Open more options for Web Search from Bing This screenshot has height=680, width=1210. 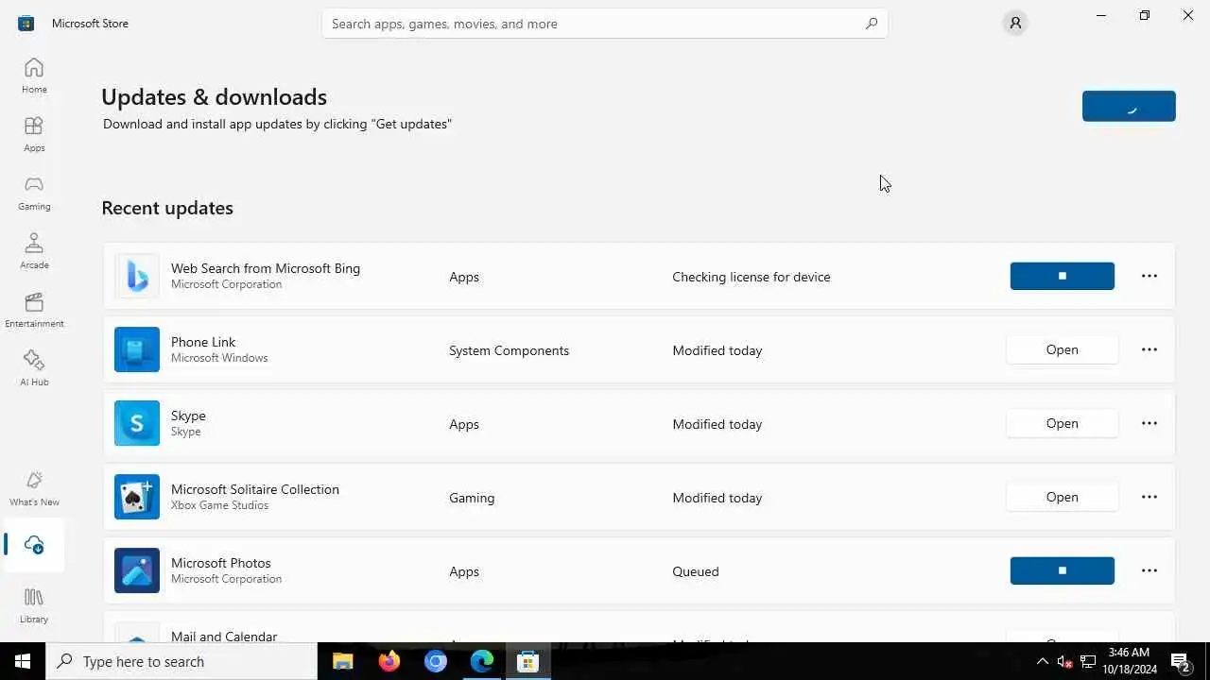pos(1149,276)
